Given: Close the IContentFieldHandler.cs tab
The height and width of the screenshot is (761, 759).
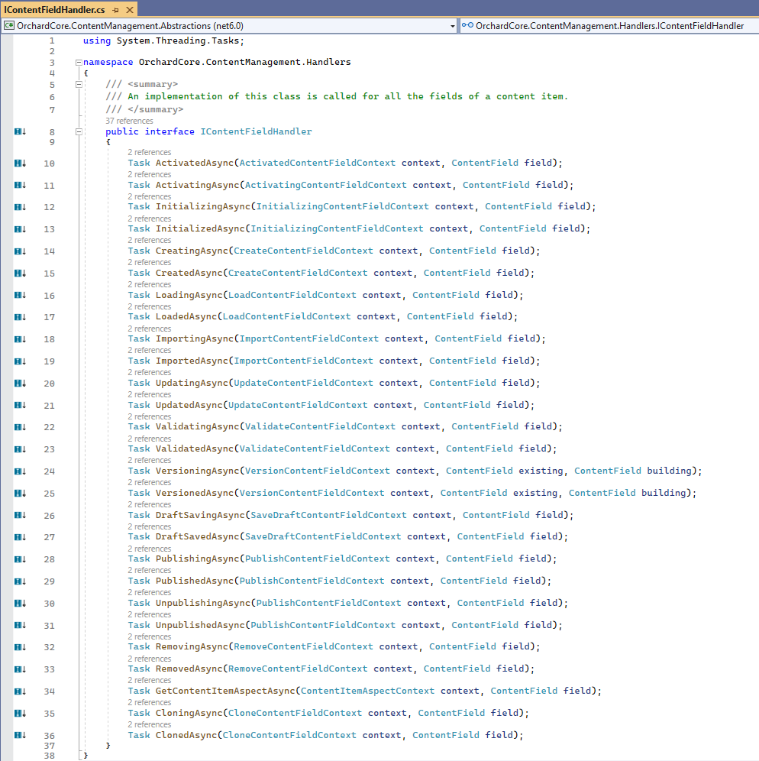Looking at the screenshot, I should tap(130, 10).
